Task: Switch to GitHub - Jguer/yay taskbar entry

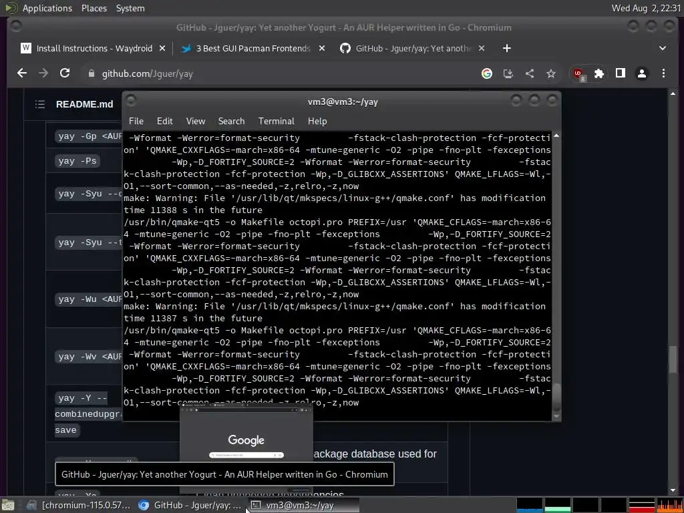Action: pyautogui.click(x=190, y=505)
